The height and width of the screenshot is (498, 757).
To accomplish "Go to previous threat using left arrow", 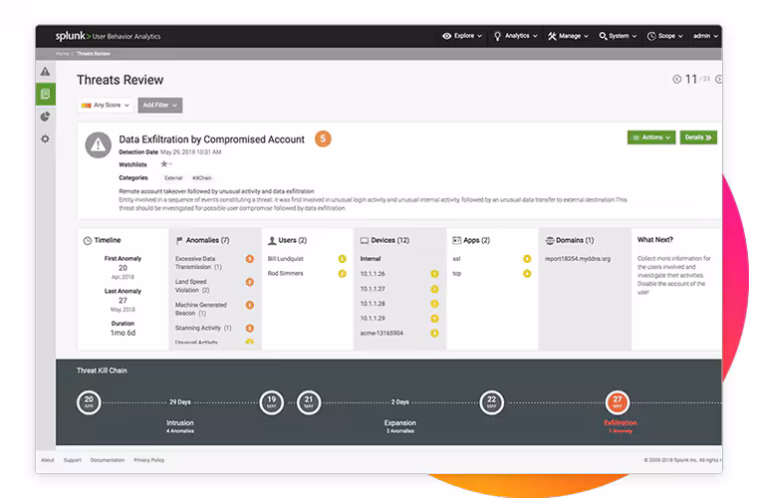I will tap(677, 80).
